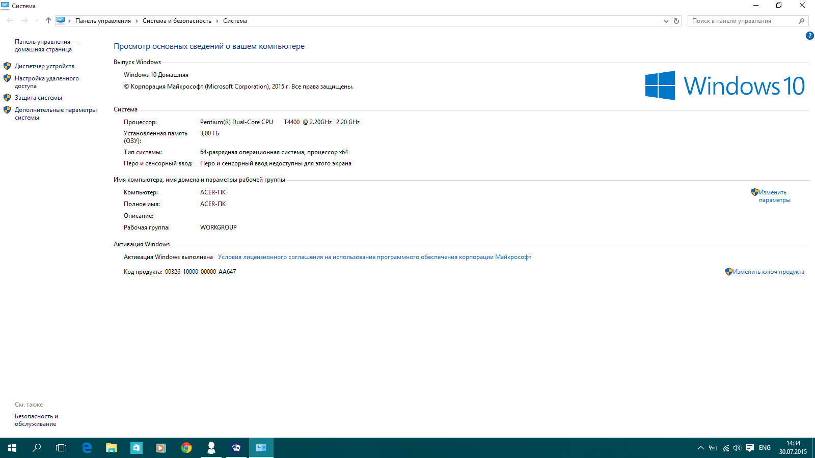Click Изменить ключ продукта link

[x=769, y=272]
